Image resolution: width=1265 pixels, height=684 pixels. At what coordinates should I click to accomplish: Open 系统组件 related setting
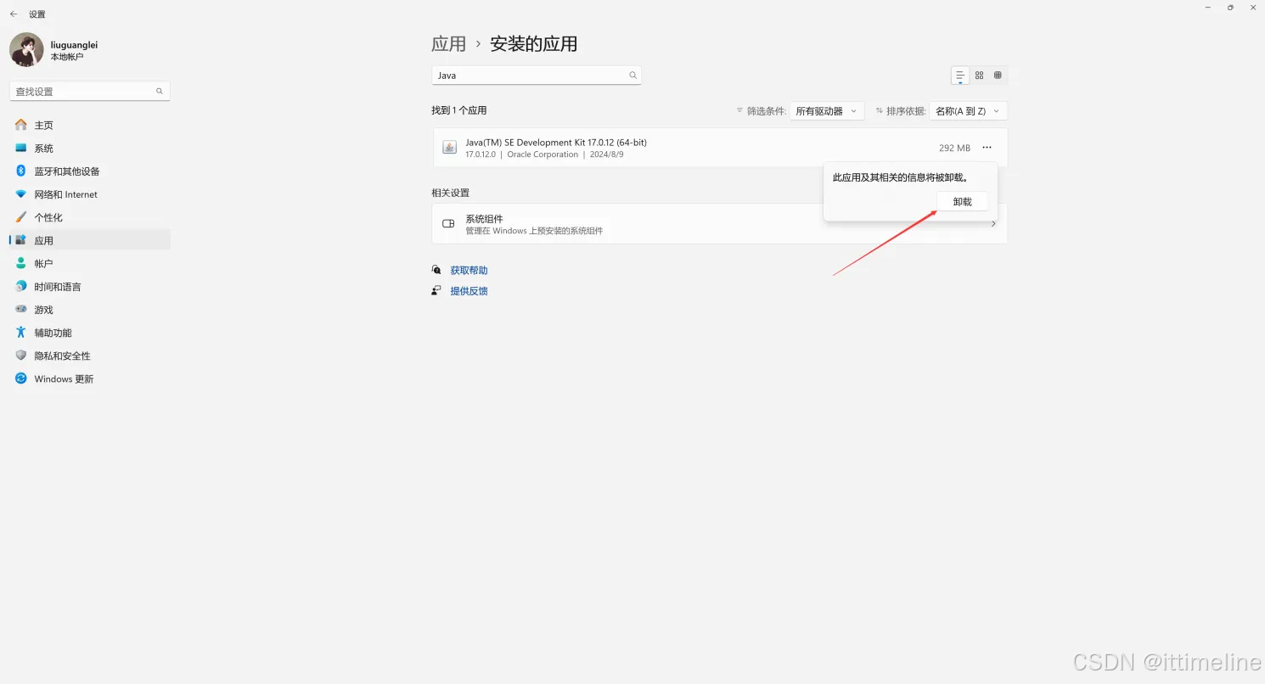(x=719, y=224)
